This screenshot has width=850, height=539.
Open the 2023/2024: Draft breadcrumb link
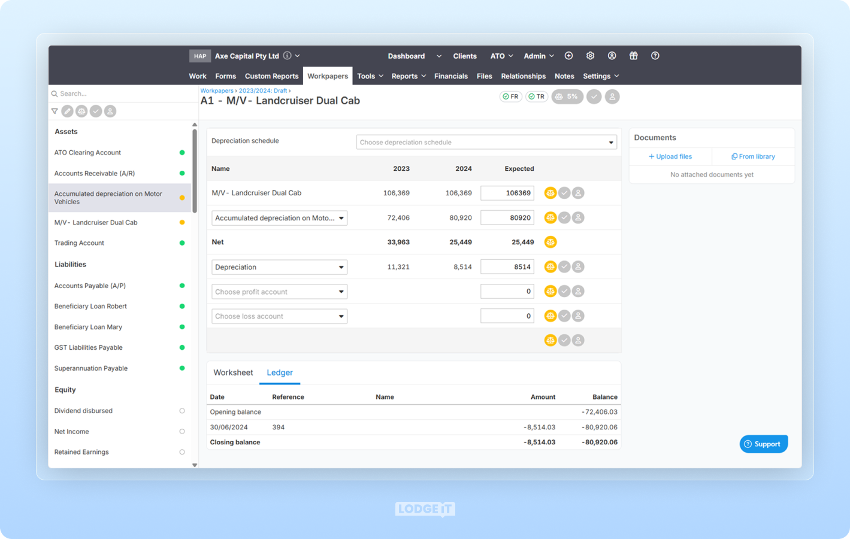click(x=262, y=90)
